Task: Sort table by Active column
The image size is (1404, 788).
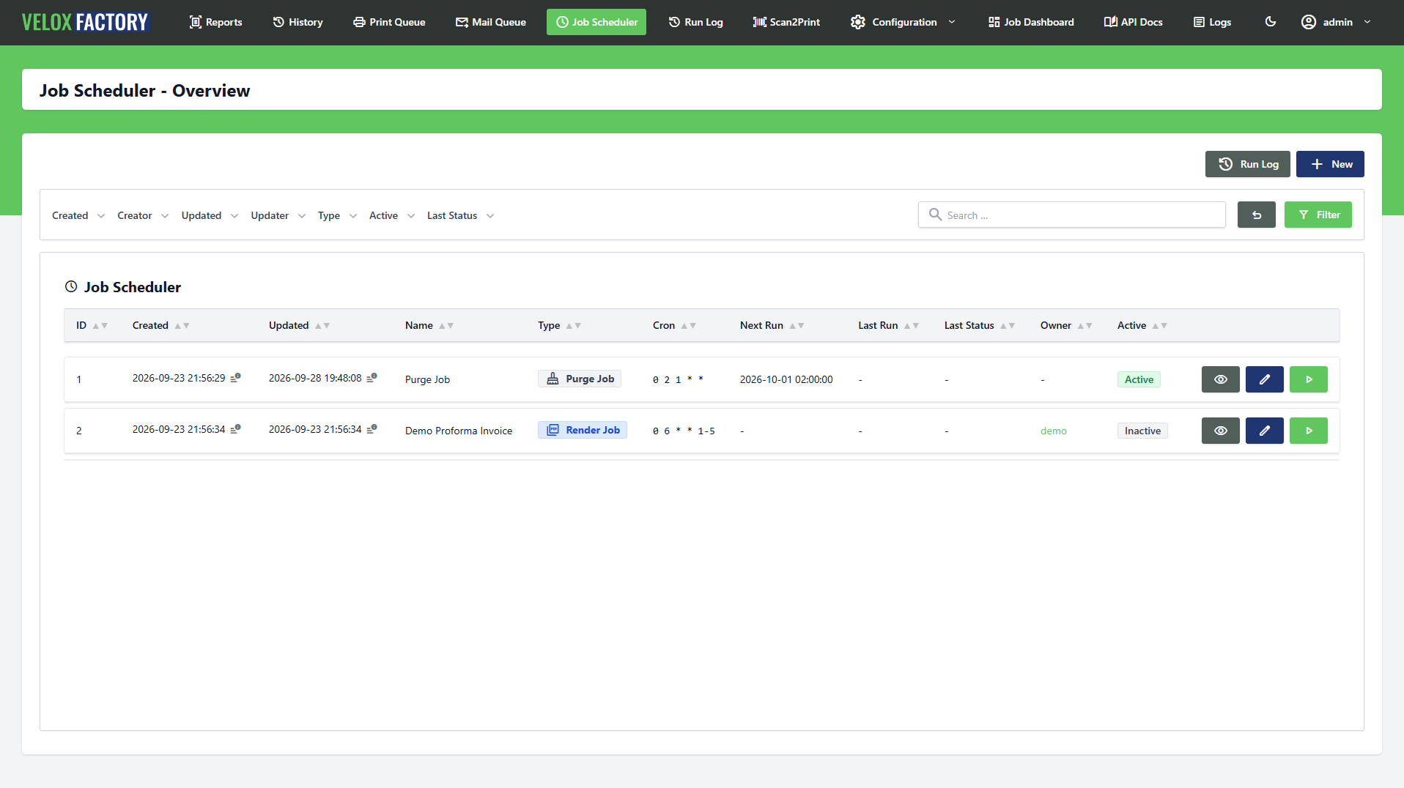Action: click(1142, 325)
